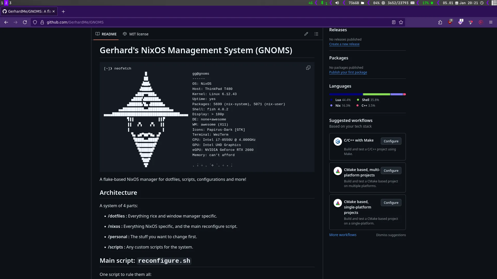This screenshot has height=279, width=497.
Task: Click the Lua 44.4% language entry
Action: tap(340, 100)
